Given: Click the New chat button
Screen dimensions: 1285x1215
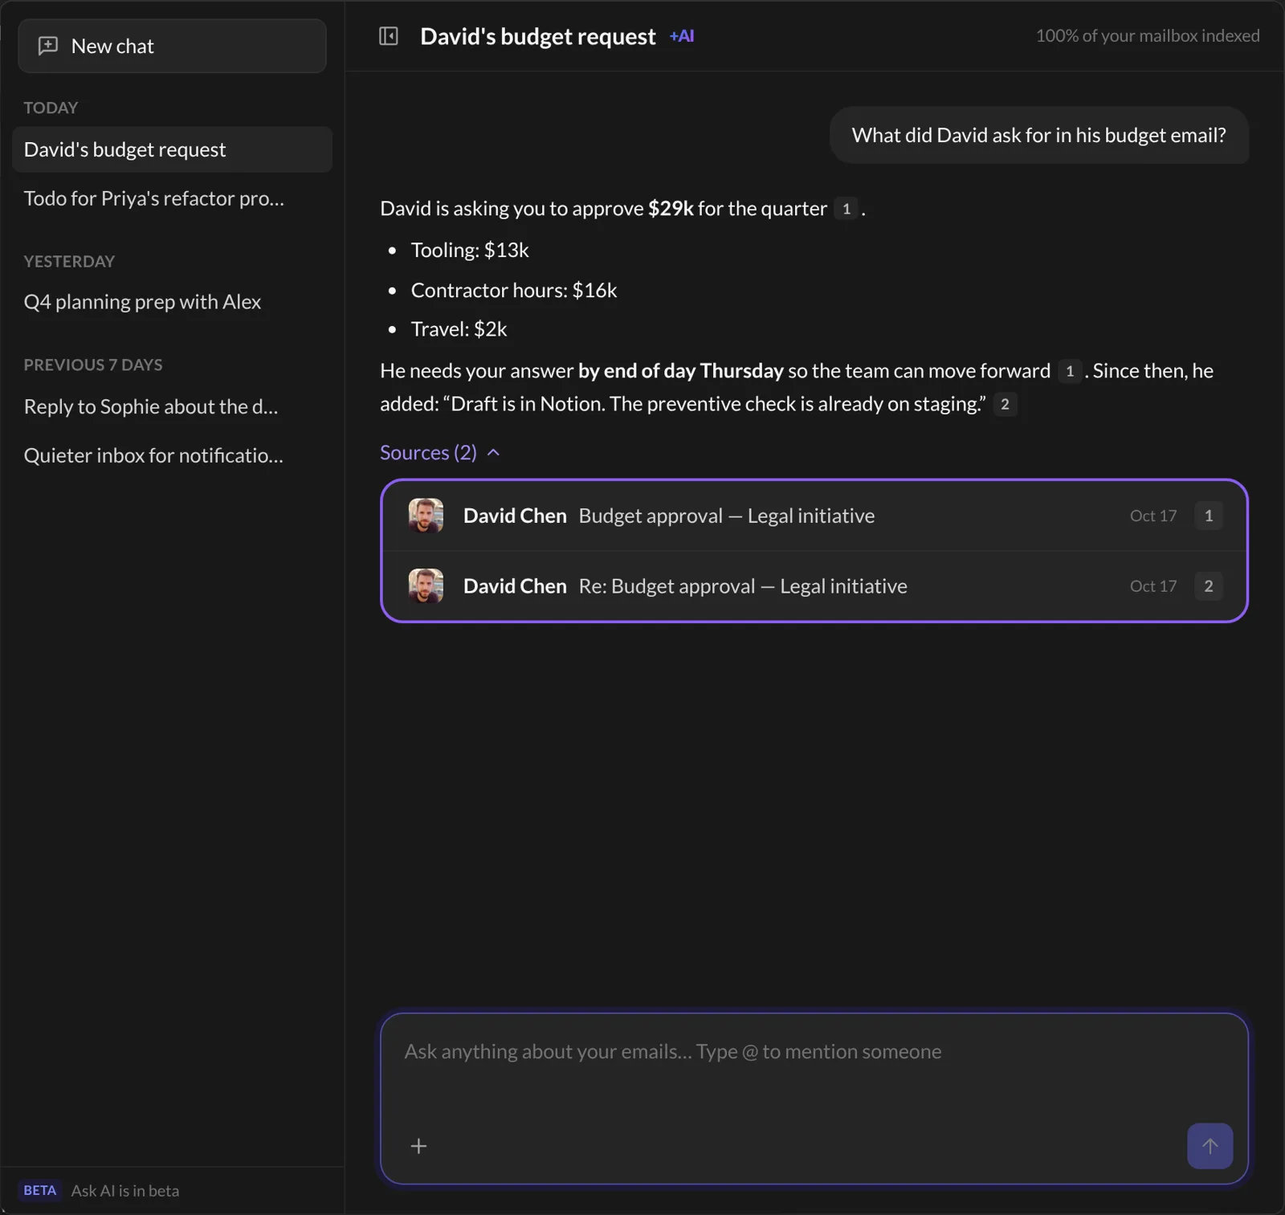Looking at the screenshot, I should [x=172, y=46].
